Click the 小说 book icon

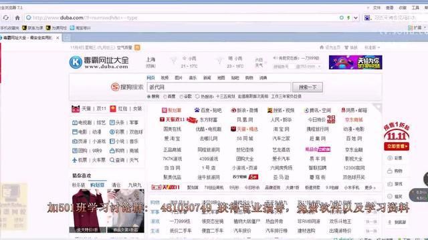tap(112, 141)
